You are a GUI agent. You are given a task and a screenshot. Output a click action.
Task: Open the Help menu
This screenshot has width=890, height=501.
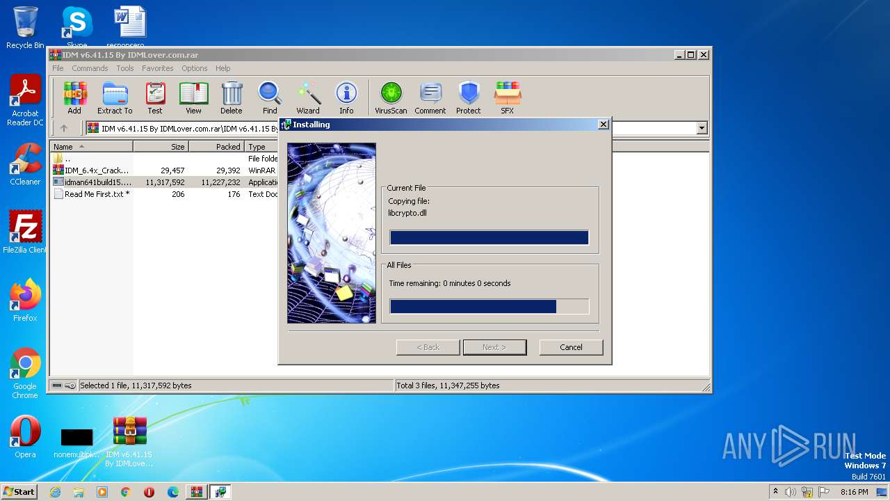pyautogui.click(x=222, y=68)
